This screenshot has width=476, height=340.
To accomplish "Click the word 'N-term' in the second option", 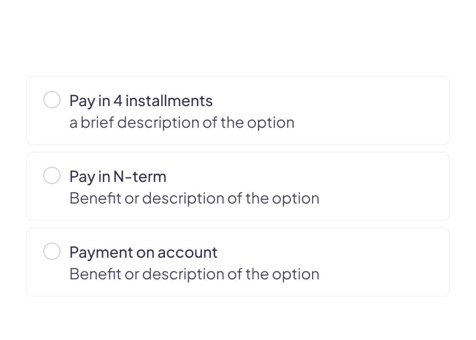I will pos(140,176).
